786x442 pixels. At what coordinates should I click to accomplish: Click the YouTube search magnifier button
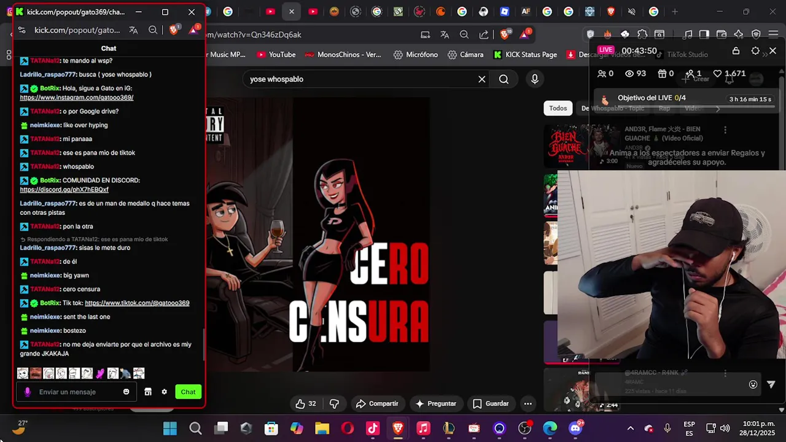click(504, 79)
